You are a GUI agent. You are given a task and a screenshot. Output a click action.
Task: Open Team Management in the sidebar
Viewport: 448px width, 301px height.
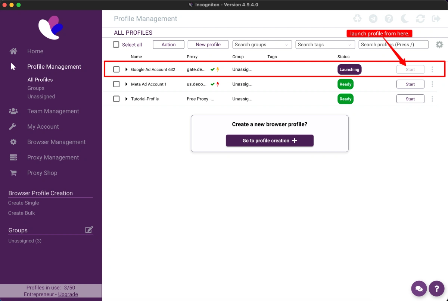pos(53,111)
